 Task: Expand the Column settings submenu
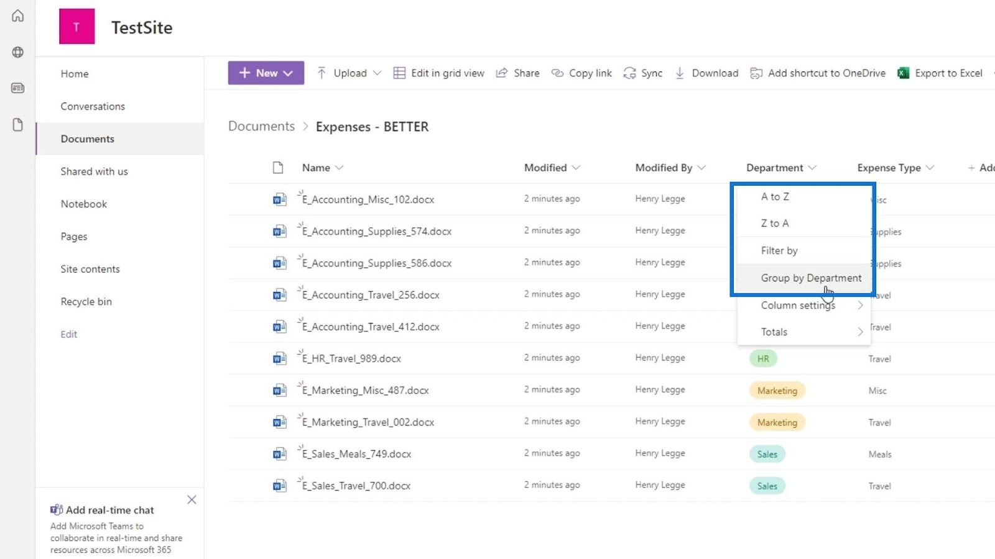pyautogui.click(x=804, y=305)
